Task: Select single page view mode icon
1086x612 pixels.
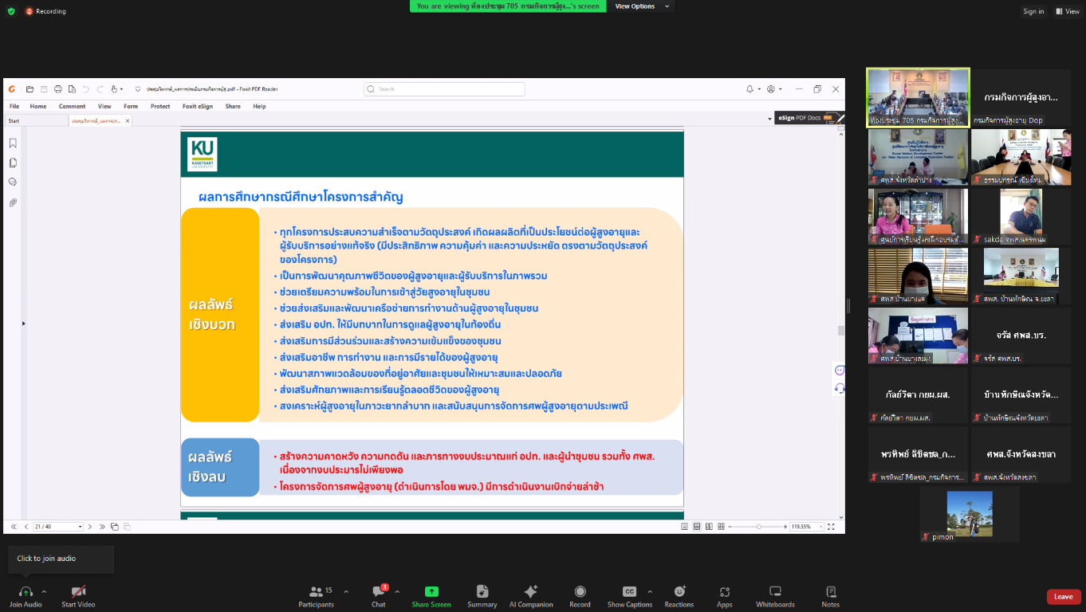Action: (684, 527)
